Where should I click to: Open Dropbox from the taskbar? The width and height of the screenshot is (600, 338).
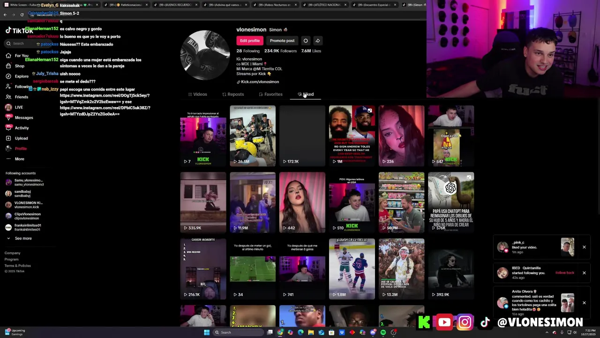pyautogui.click(x=342, y=332)
